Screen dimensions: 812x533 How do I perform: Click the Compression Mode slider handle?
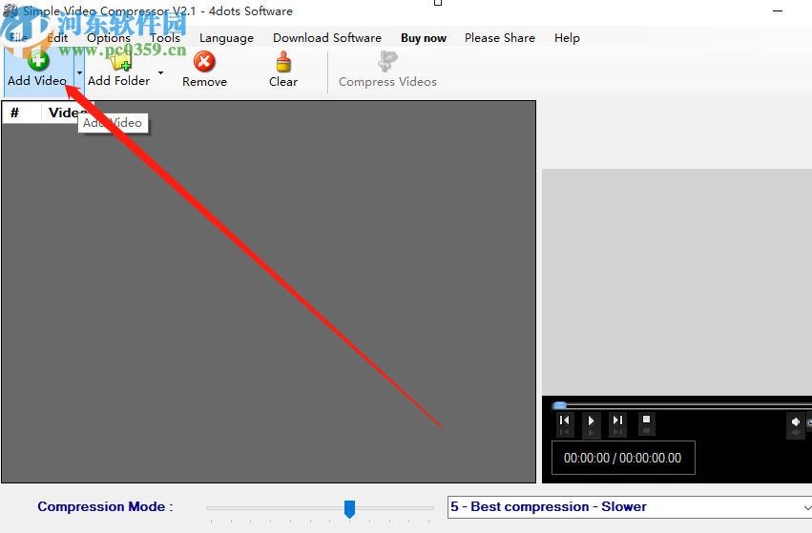[x=349, y=509]
